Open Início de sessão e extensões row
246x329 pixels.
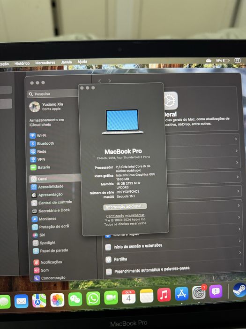coord(173,247)
